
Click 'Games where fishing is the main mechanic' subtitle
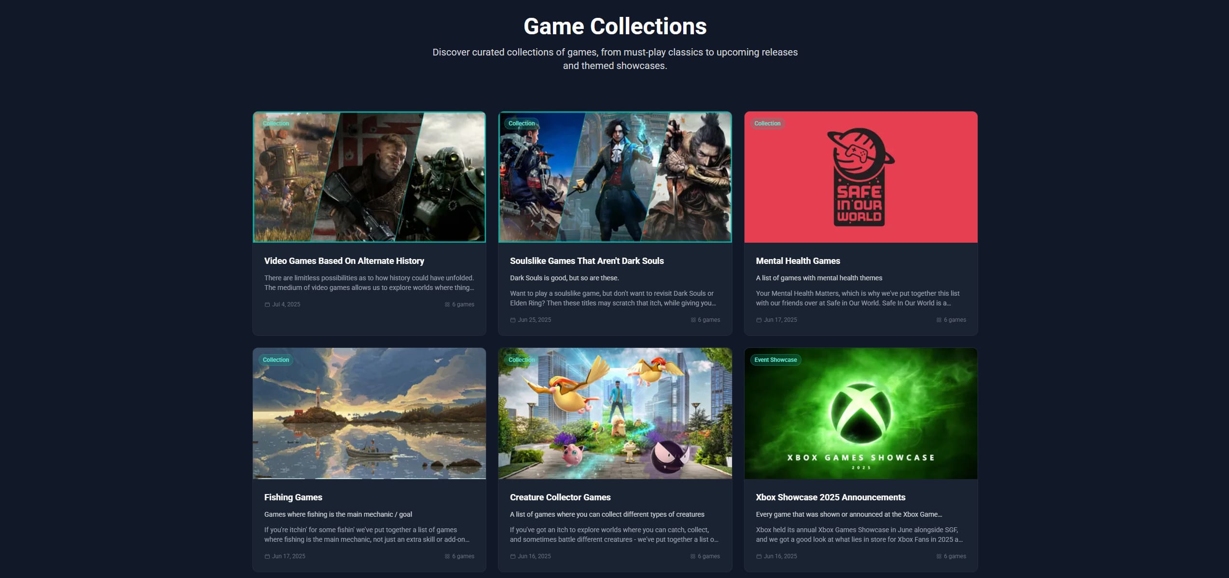tap(338, 514)
